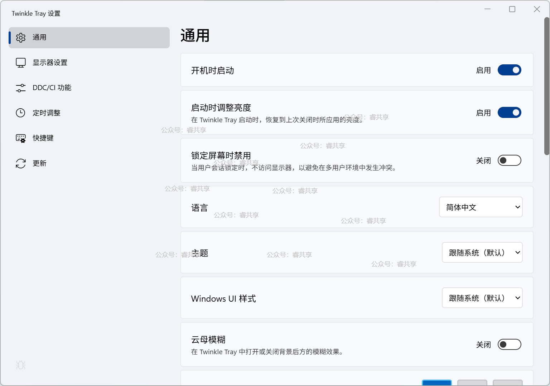Click the vertical scrollbar thumb

546,86
